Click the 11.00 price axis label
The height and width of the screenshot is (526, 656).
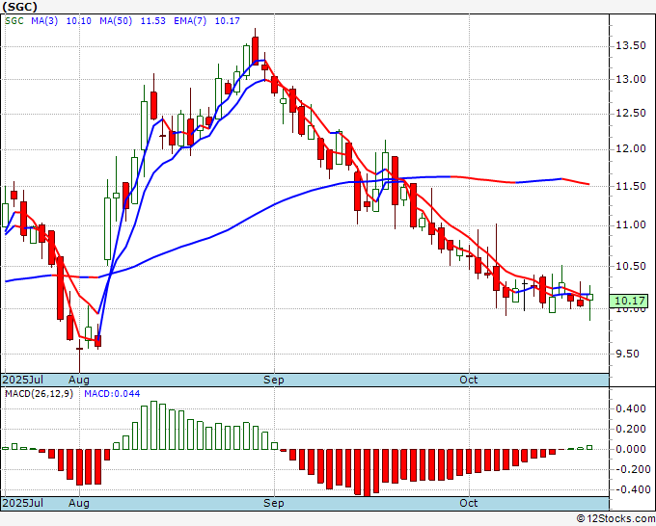[x=631, y=225]
